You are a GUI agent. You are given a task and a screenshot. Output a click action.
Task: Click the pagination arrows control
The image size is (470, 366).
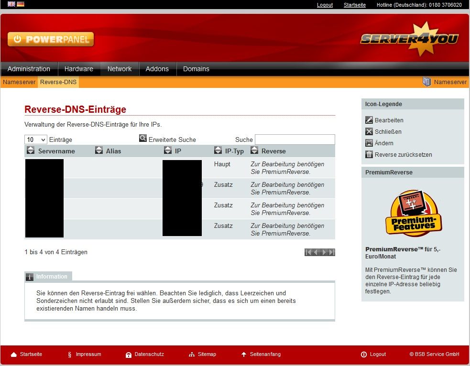click(319, 252)
